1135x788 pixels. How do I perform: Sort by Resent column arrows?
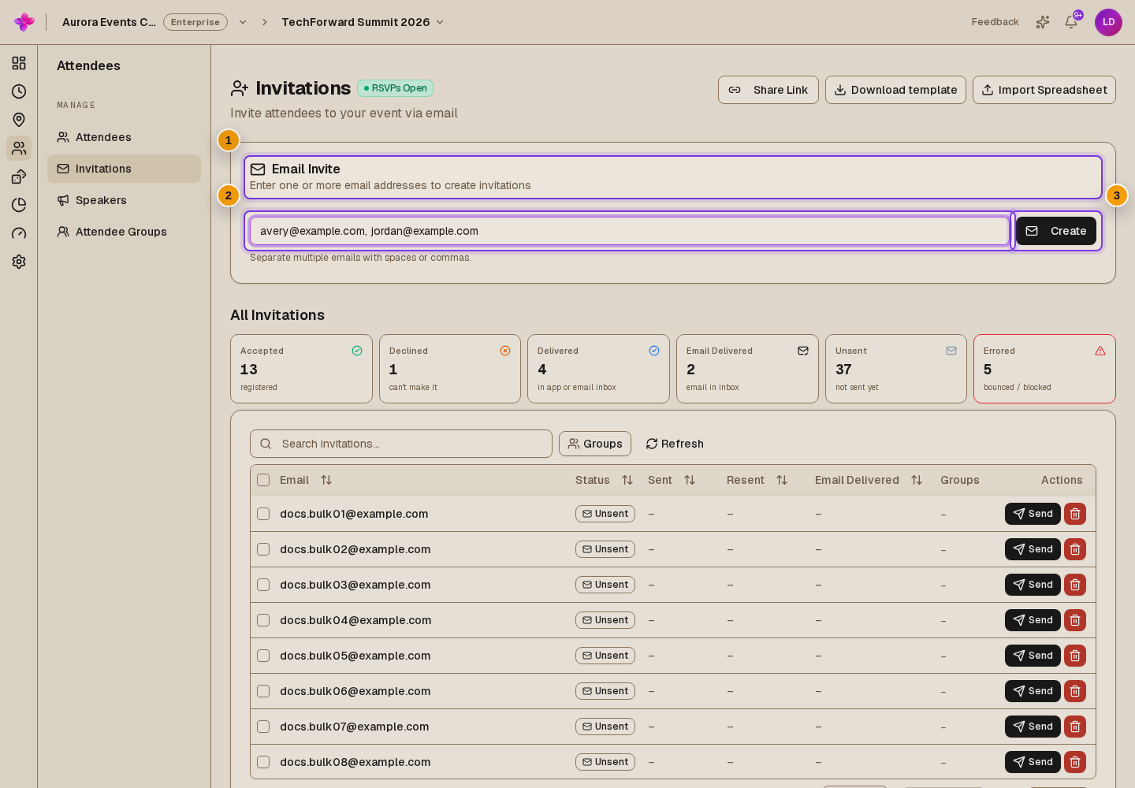(x=782, y=480)
